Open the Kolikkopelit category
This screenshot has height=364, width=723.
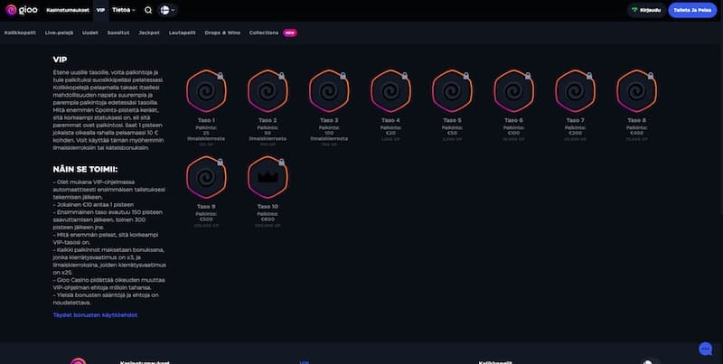20,33
